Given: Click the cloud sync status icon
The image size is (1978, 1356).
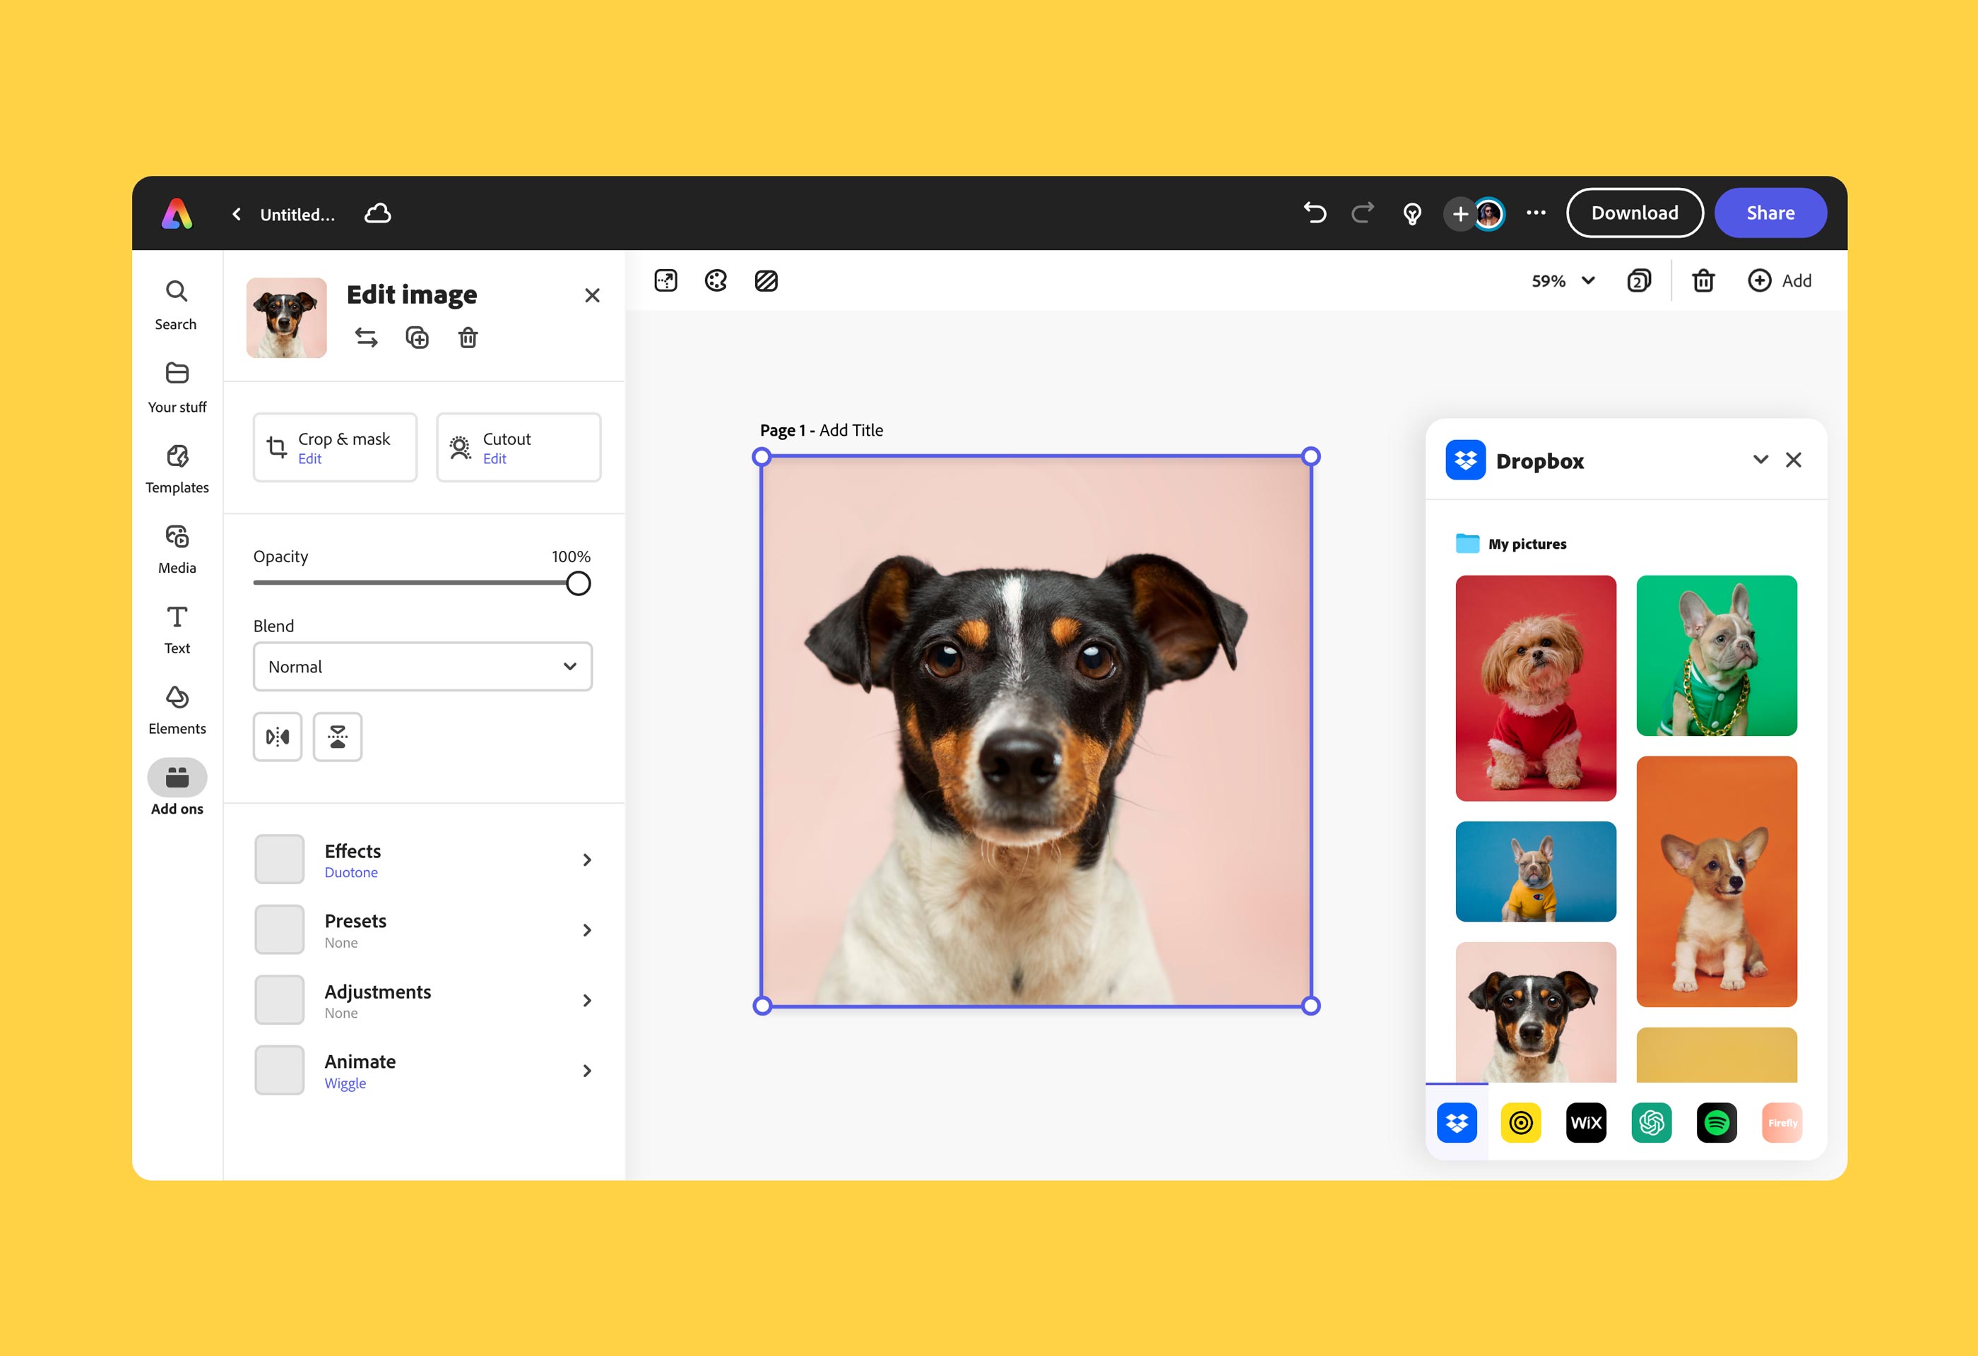Looking at the screenshot, I should coord(378,213).
